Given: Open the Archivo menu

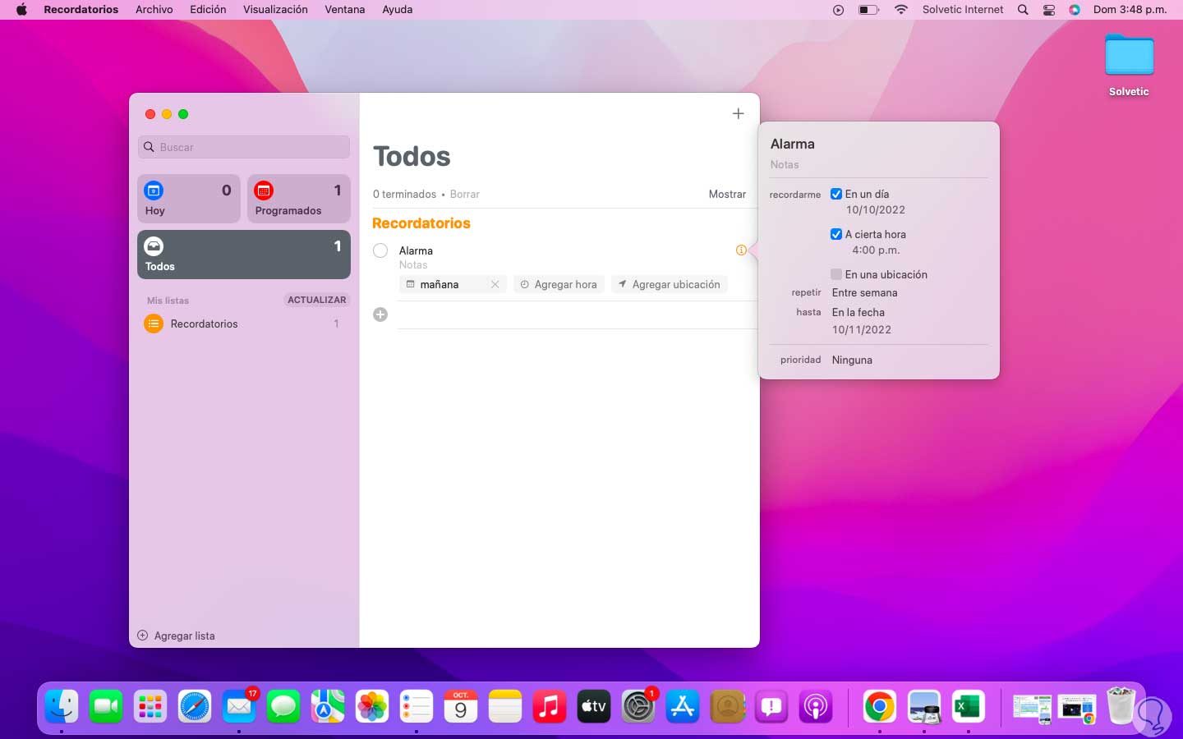Looking at the screenshot, I should pos(154,10).
